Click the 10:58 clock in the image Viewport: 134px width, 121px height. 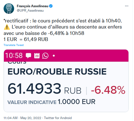(x=14, y=56)
